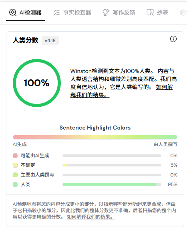Screen dimensions: 187x229
Task: Select the 抄袭 tab
Action: (x=157, y=12)
